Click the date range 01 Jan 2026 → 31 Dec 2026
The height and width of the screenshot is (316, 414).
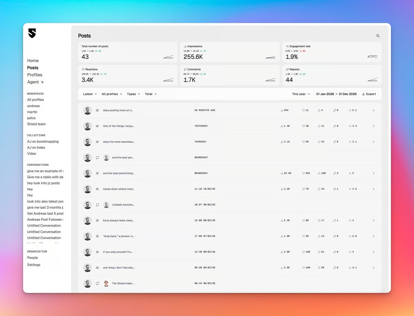336,94
